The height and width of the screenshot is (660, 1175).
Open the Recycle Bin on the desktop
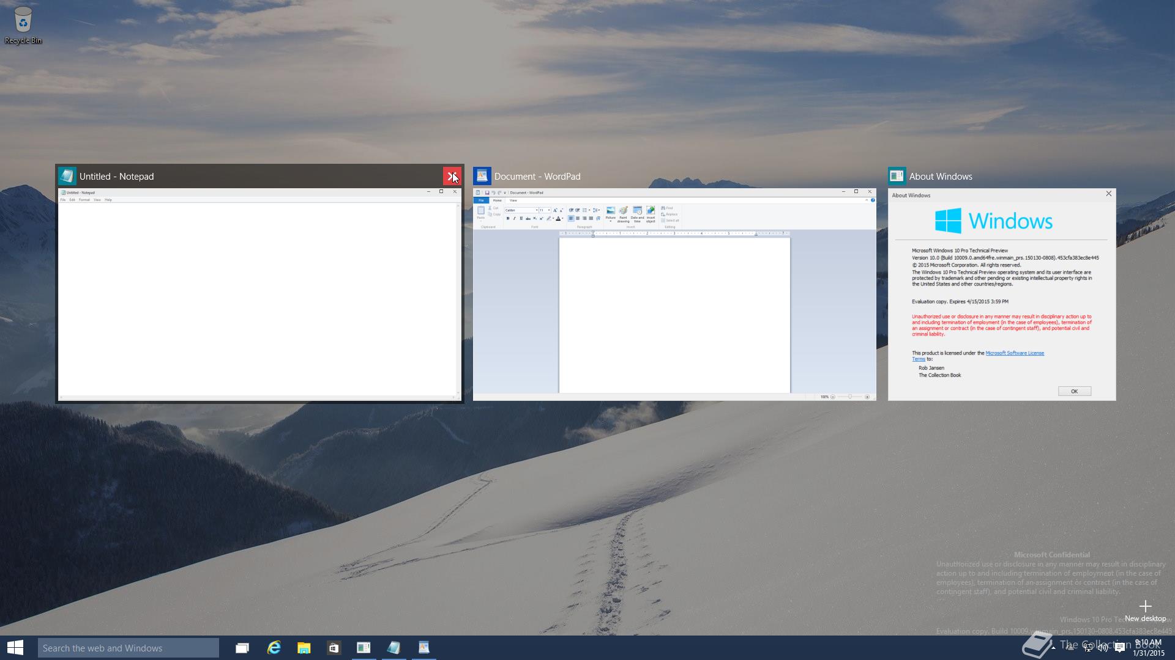(23, 25)
